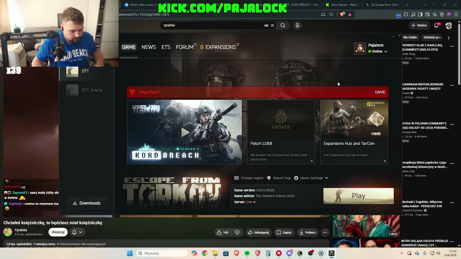Image resolution: width=461 pixels, height=259 pixels.
Task: Play the Kord Breach trailer video
Action: pos(184,132)
